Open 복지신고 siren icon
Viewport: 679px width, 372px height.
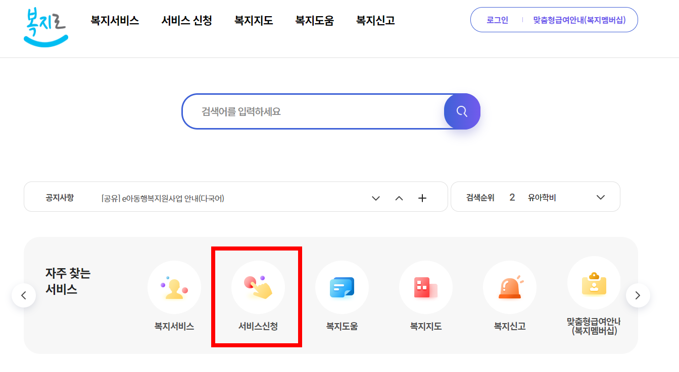click(x=510, y=287)
